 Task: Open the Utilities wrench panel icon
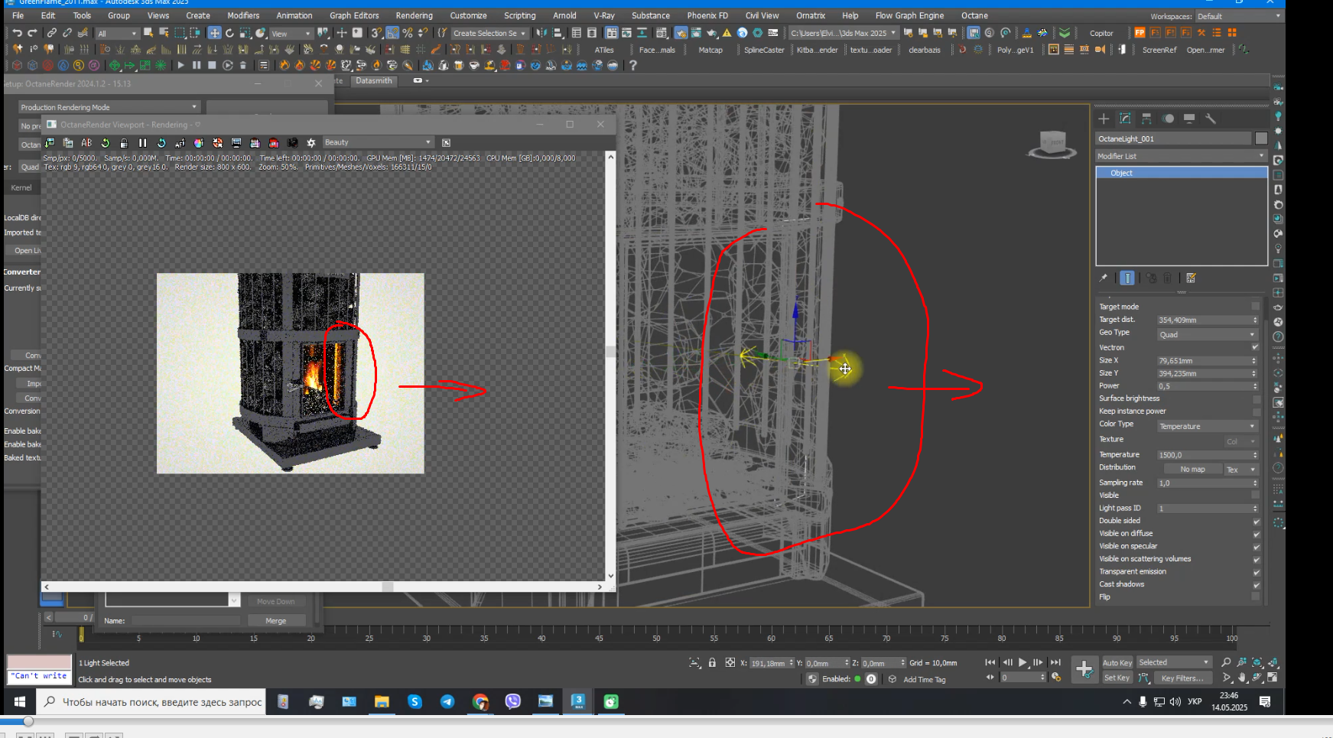(x=1211, y=119)
